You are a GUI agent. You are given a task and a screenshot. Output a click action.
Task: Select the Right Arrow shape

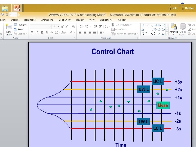pyautogui.click(x=155, y=29)
